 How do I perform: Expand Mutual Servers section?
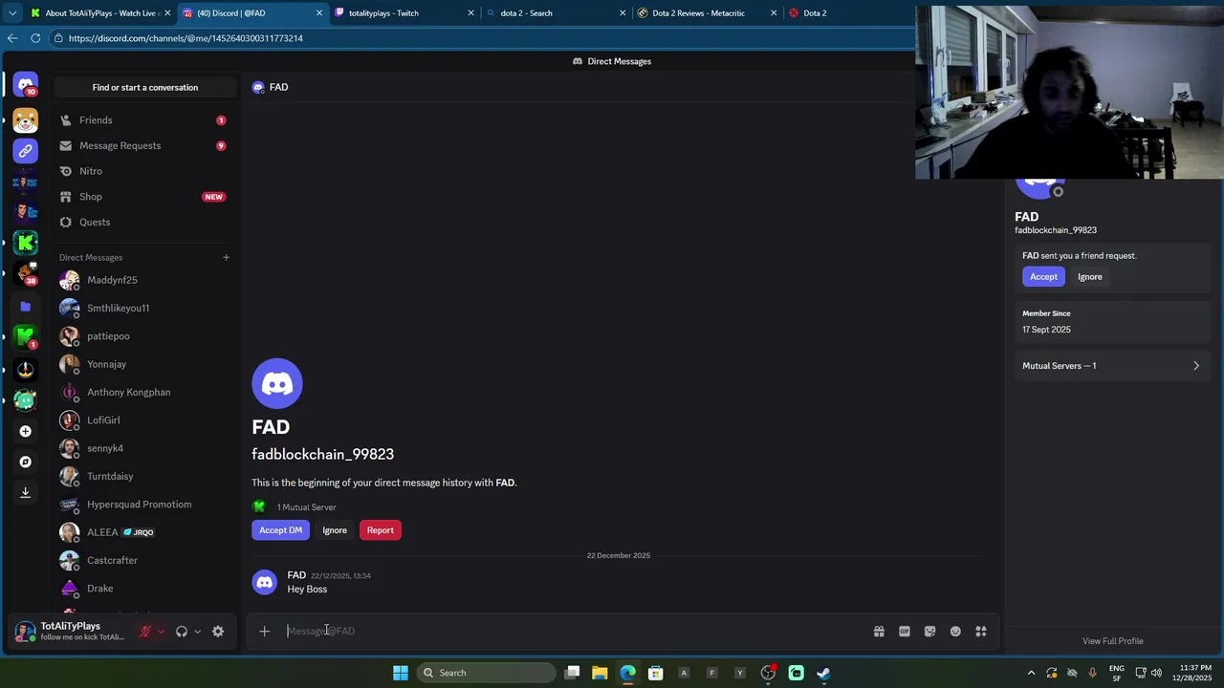click(x=1111, y=366)
